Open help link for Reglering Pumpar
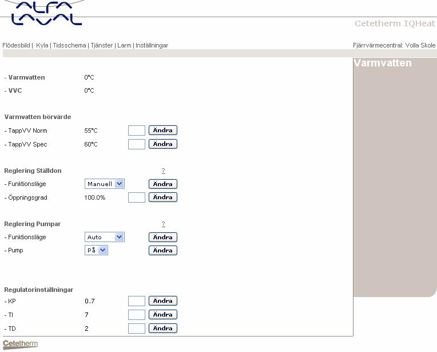 click(164, 224)
